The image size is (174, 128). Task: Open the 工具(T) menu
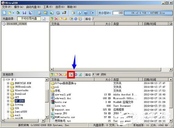[48, 7]
